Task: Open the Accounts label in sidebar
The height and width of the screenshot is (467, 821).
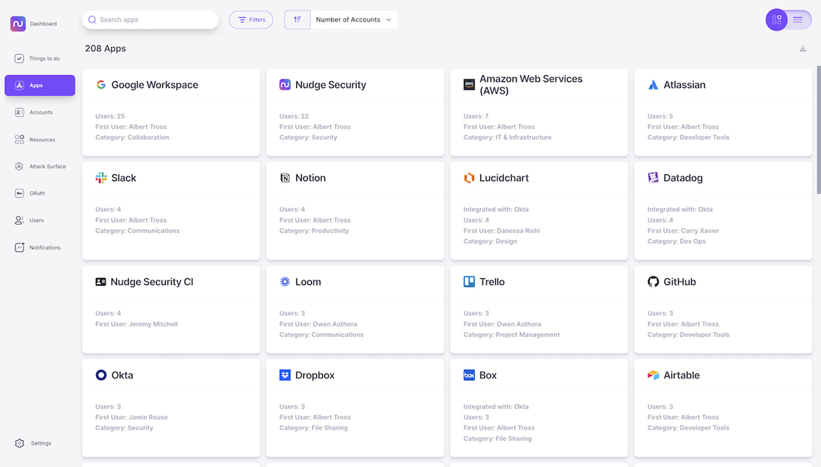Action: point(41,113)
